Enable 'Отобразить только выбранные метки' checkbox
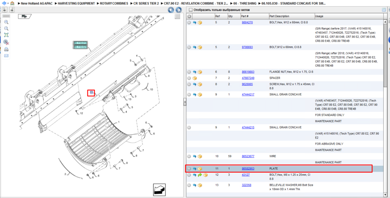 pyautogui.click(x=191, y=10)
